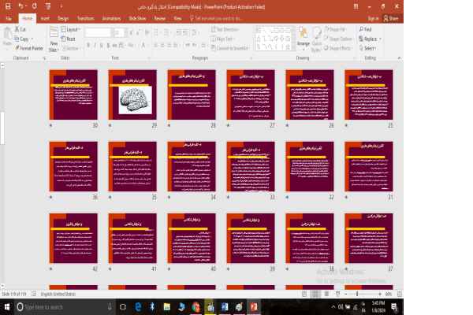
Task: Click the Save icon in quick access toolbar
Action: pos(6,6)
